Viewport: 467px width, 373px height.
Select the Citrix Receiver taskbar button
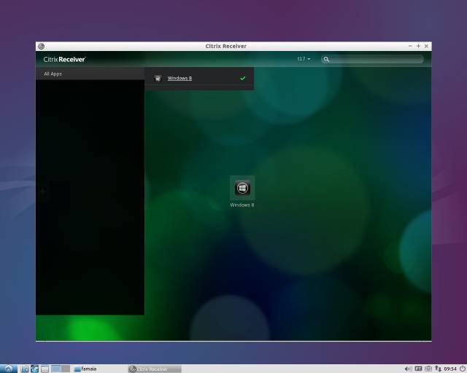coord(155,369)
